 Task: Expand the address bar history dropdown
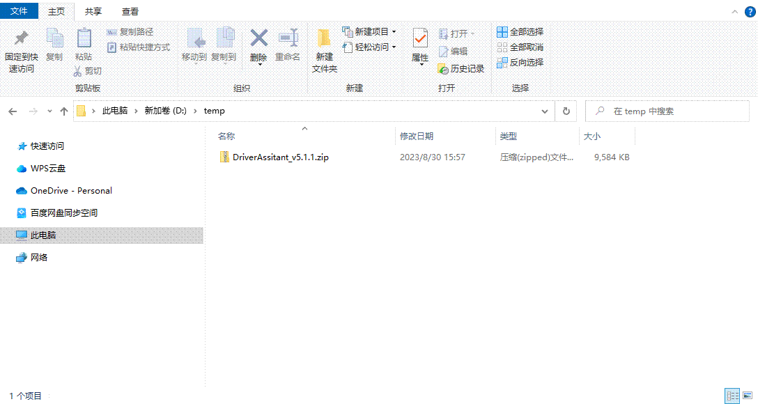545,111
